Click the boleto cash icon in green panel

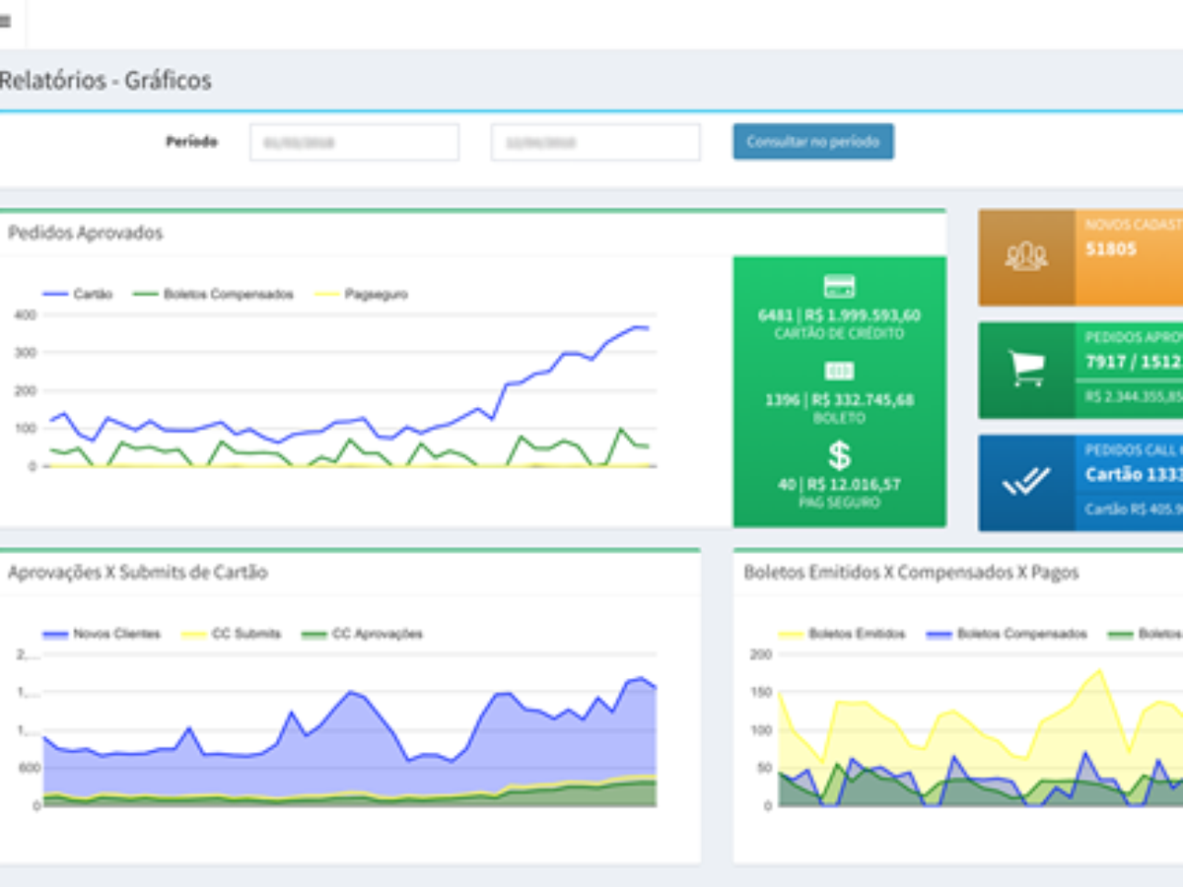[x=839, y=372]
